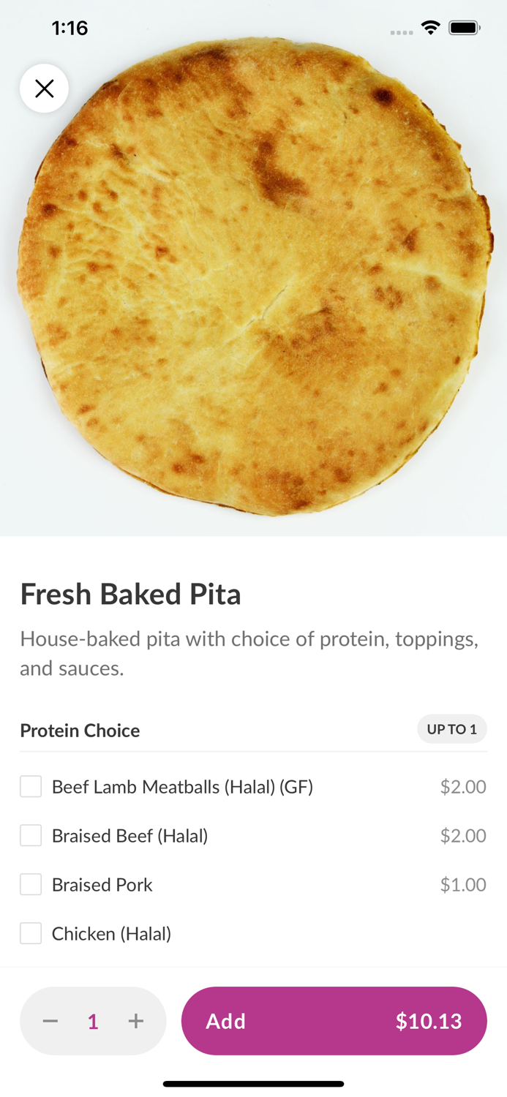The height and width of the screenshot is (1097, 507).
Task: Tick the Braised Pork checkbox
Action: (x=31, y=884)
